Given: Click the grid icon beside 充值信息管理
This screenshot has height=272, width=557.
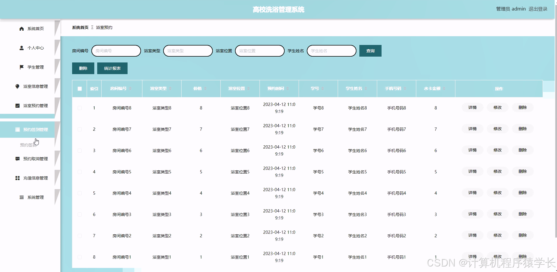Looking at the screenshot, I should [17, 178].
